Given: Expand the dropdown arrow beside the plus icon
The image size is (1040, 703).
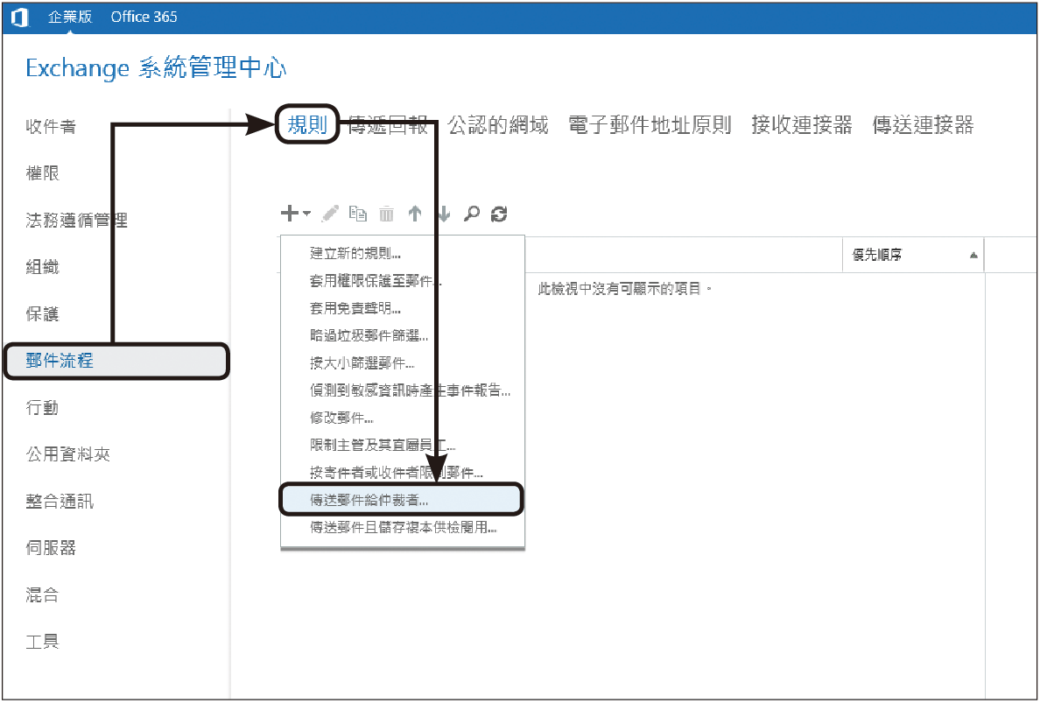Looking at the screenshot, I should [x=306, y=214].
